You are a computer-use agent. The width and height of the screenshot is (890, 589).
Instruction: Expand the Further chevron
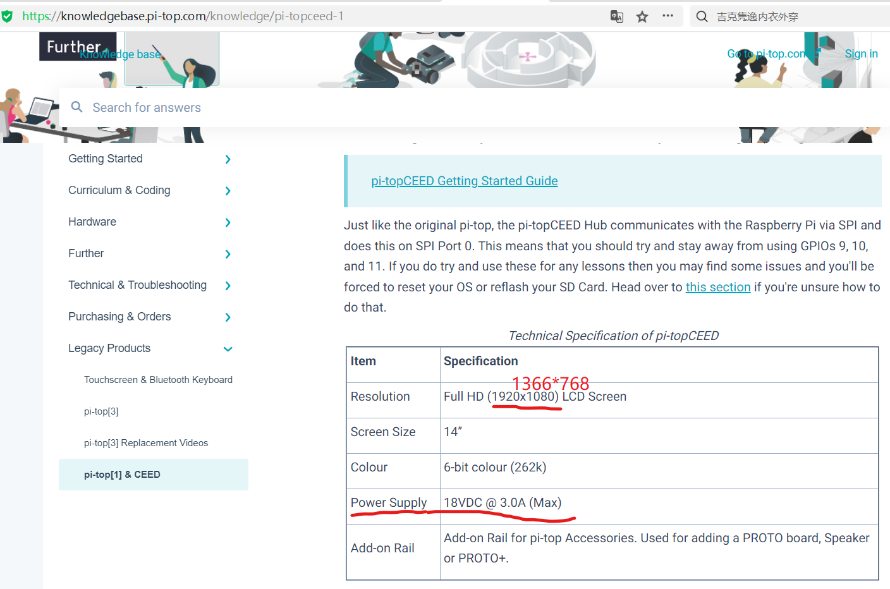[x=228, y=254]
